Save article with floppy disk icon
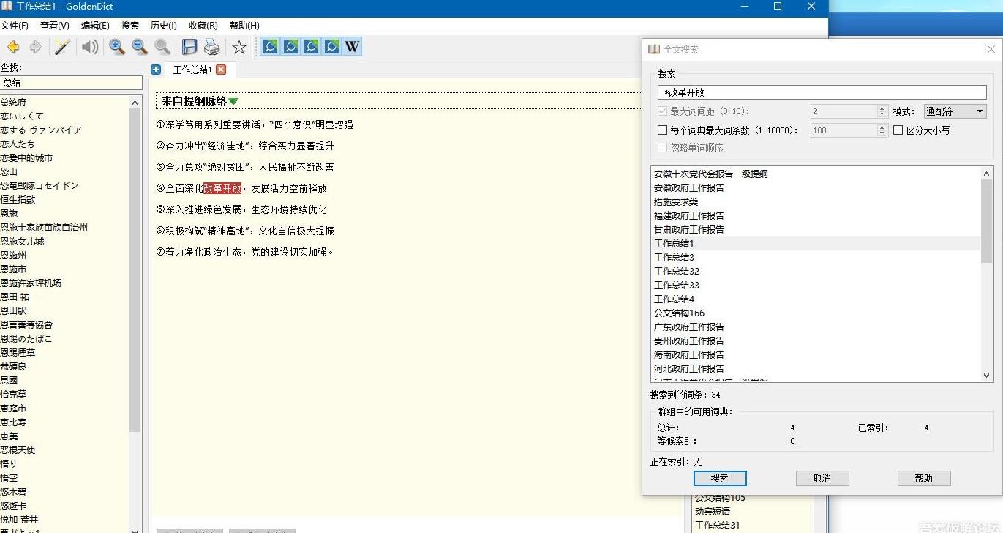The image size is (1003, 533). tap(189, 48)
